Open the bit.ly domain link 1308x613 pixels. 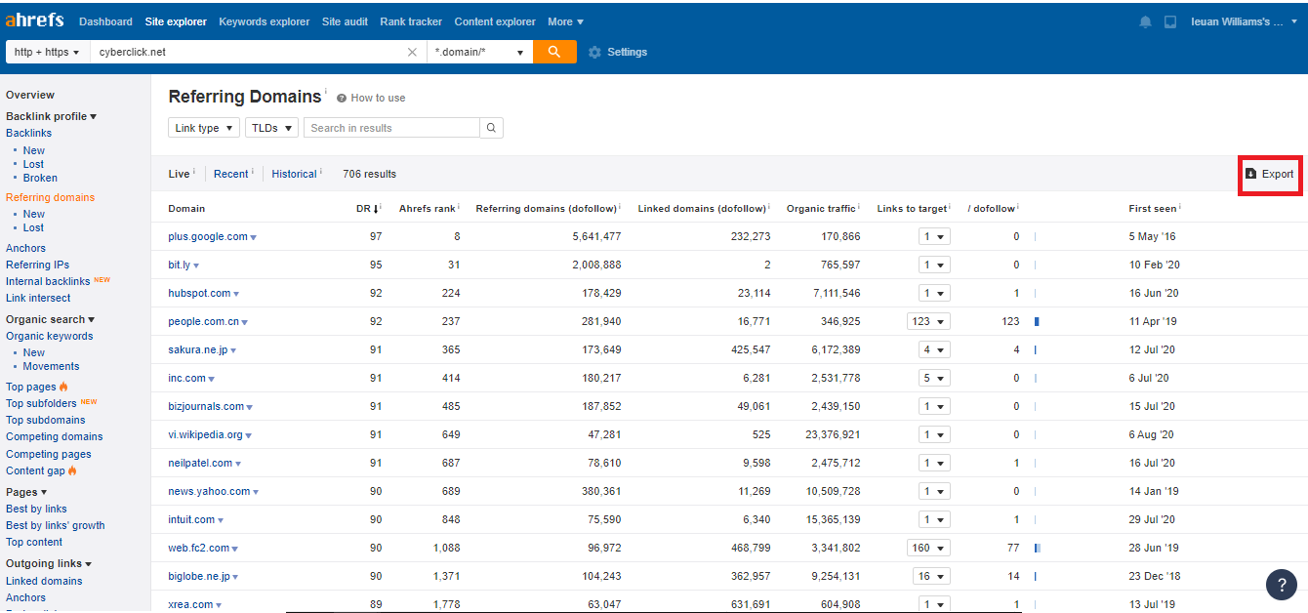pyautogui.click(x=180, y=265)
